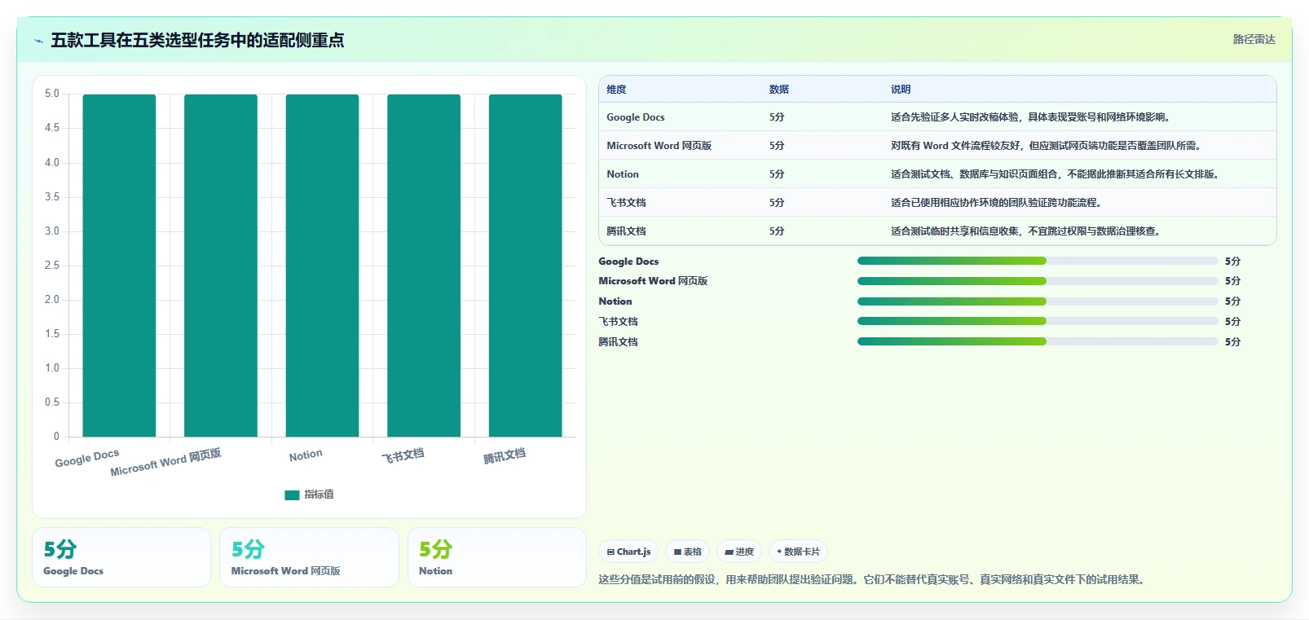Click the 腾讯文档 x-axis label
Screen dimensions: 1309x620
[505, 456]
